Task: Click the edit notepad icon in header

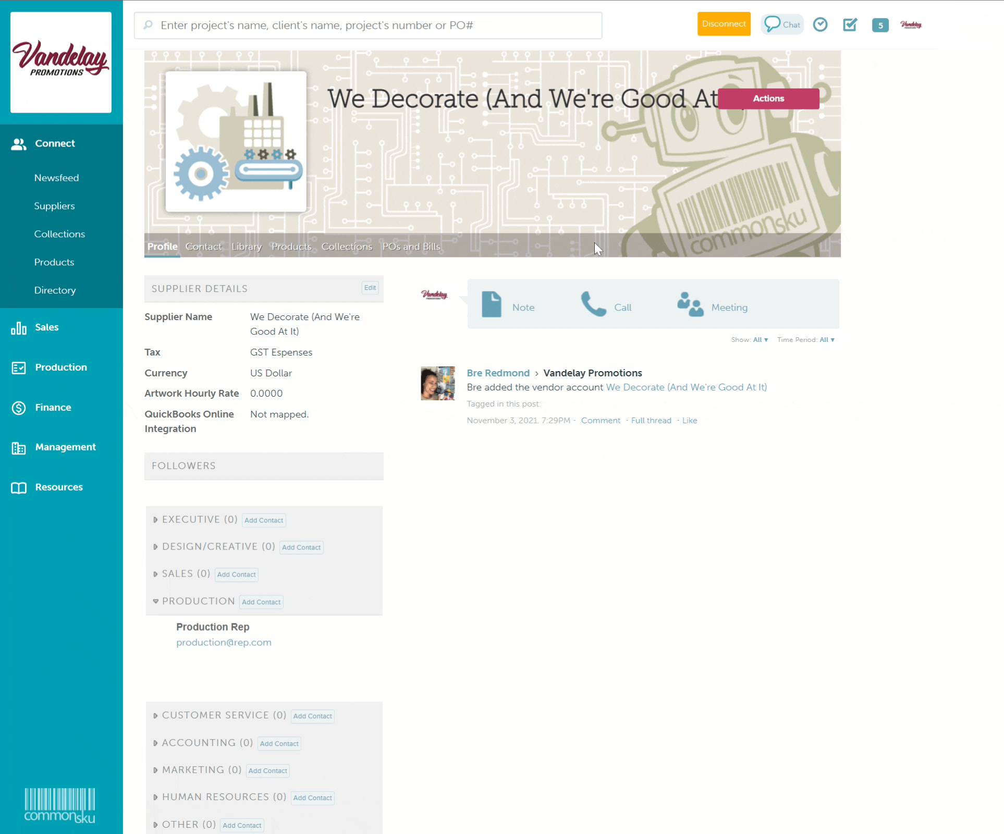Action: (850, 24)
